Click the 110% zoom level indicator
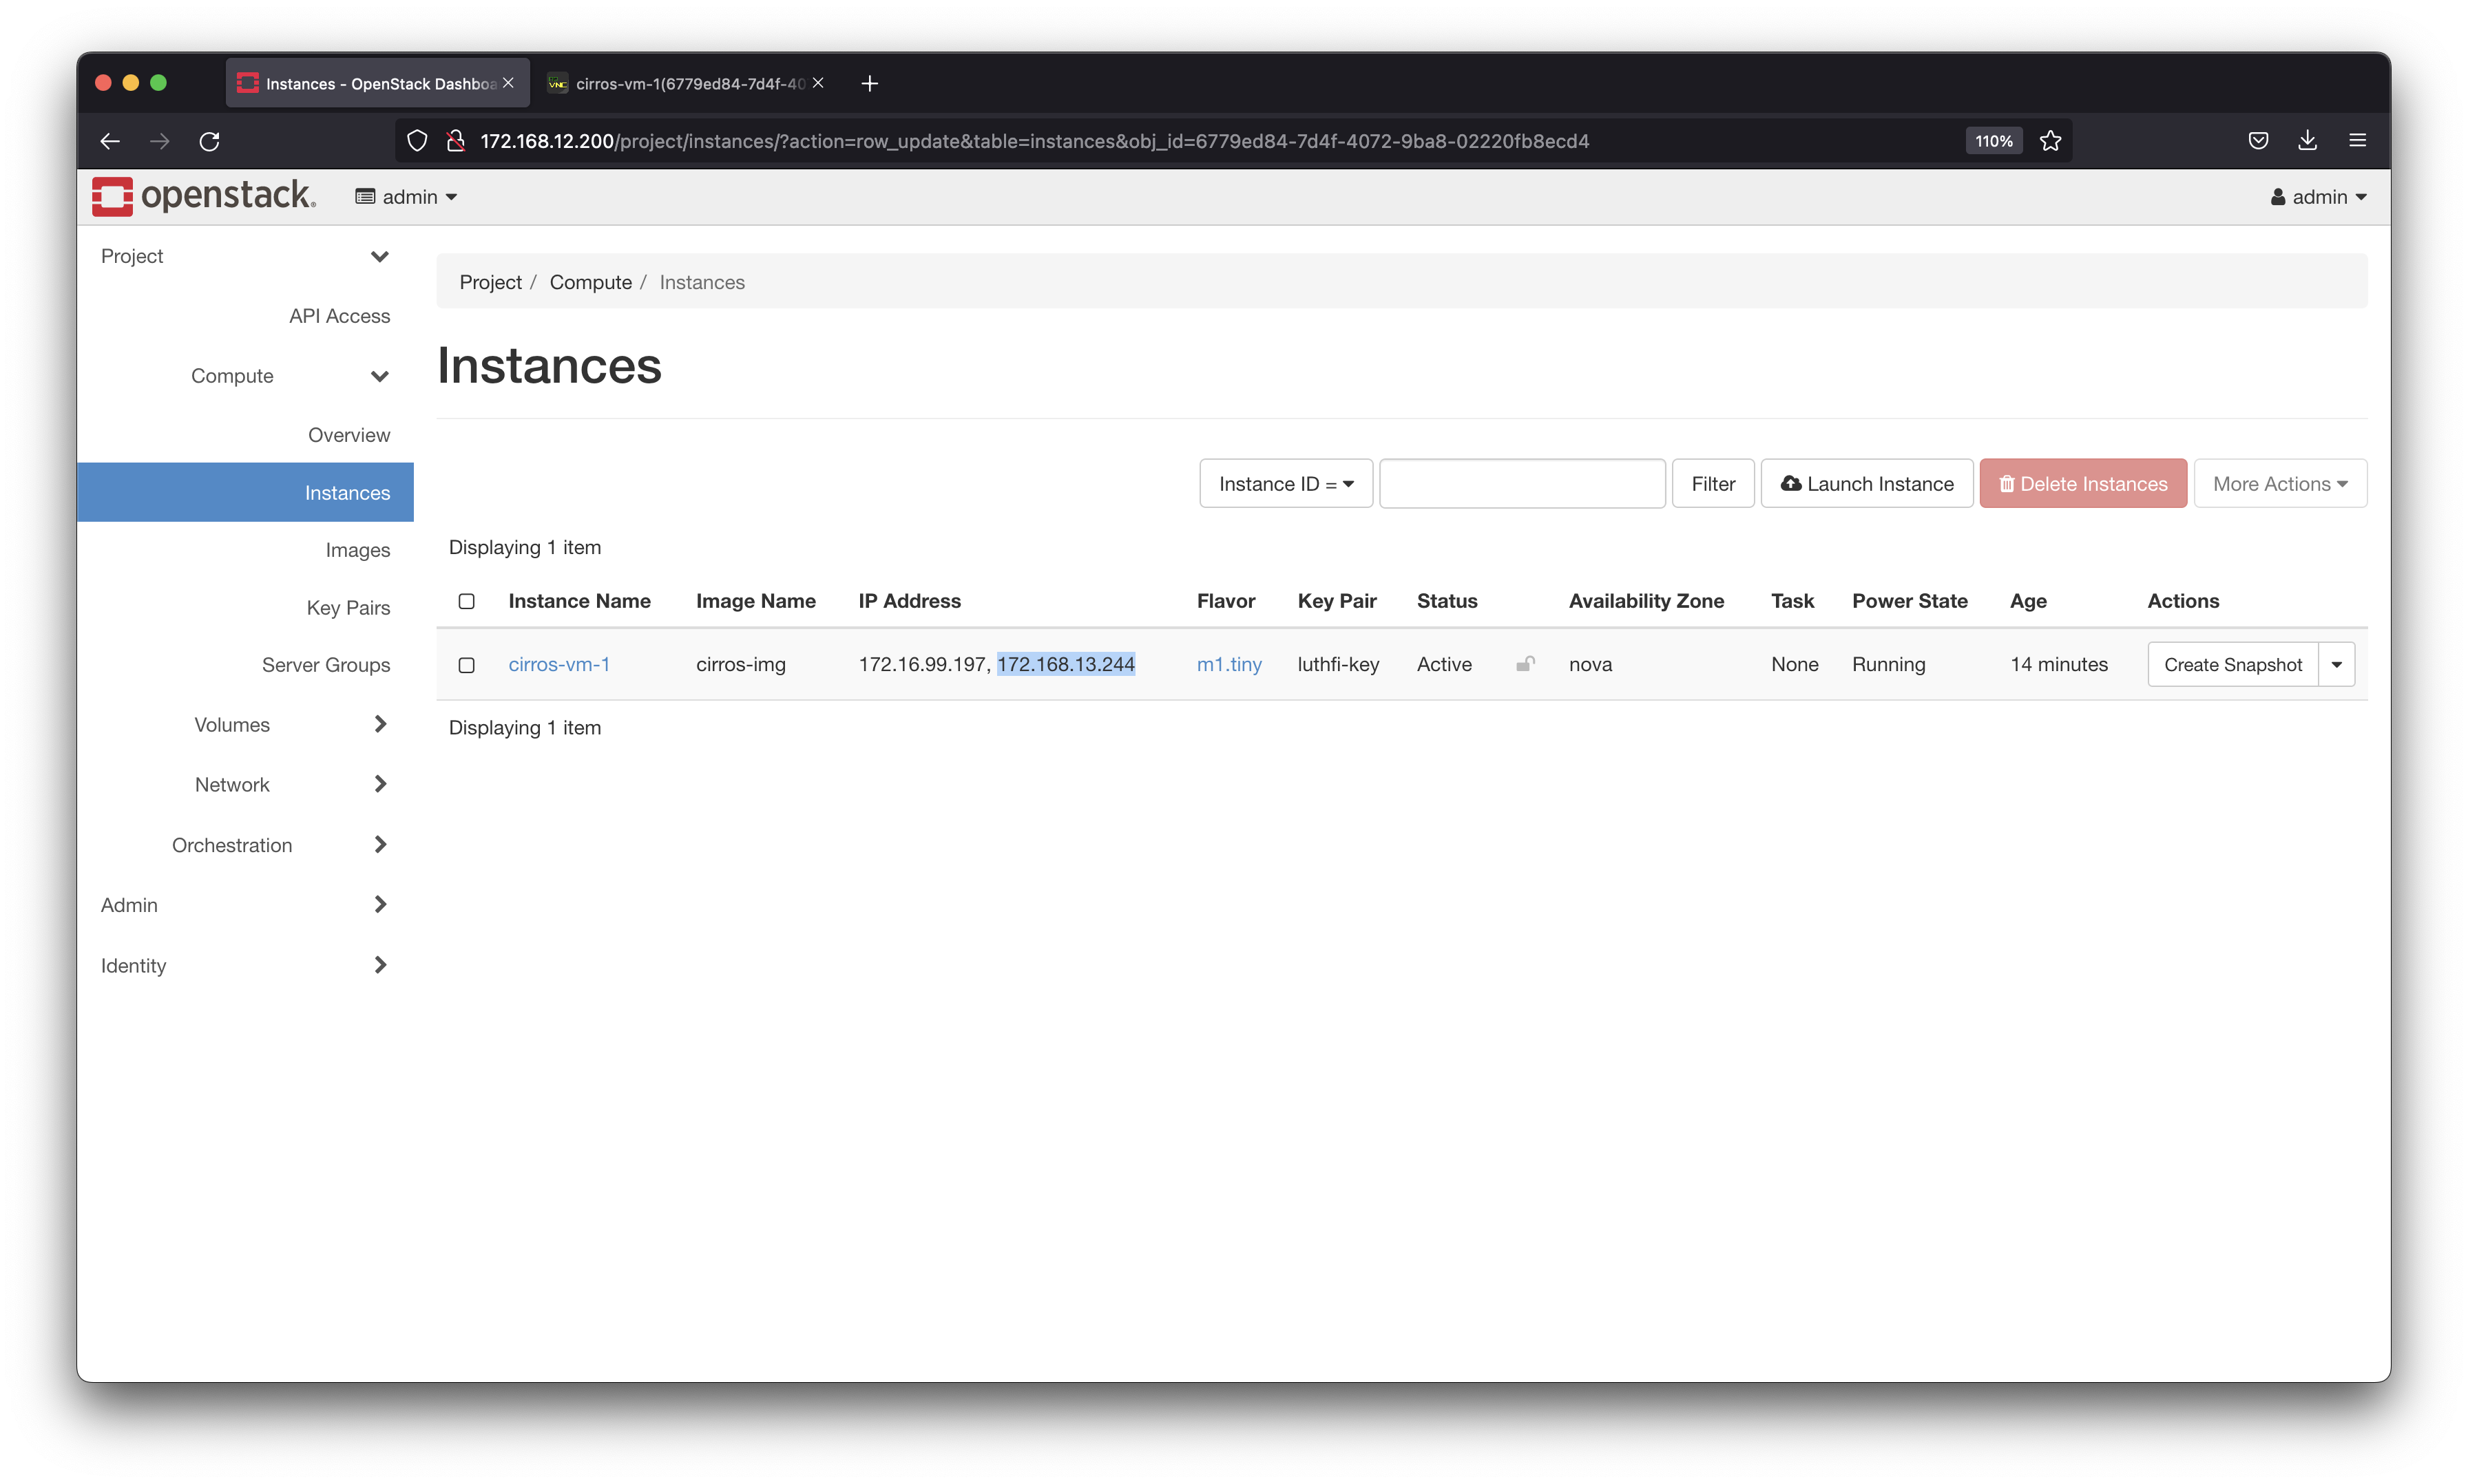Viewport: 2468px width, 1484px height. 1994,141
